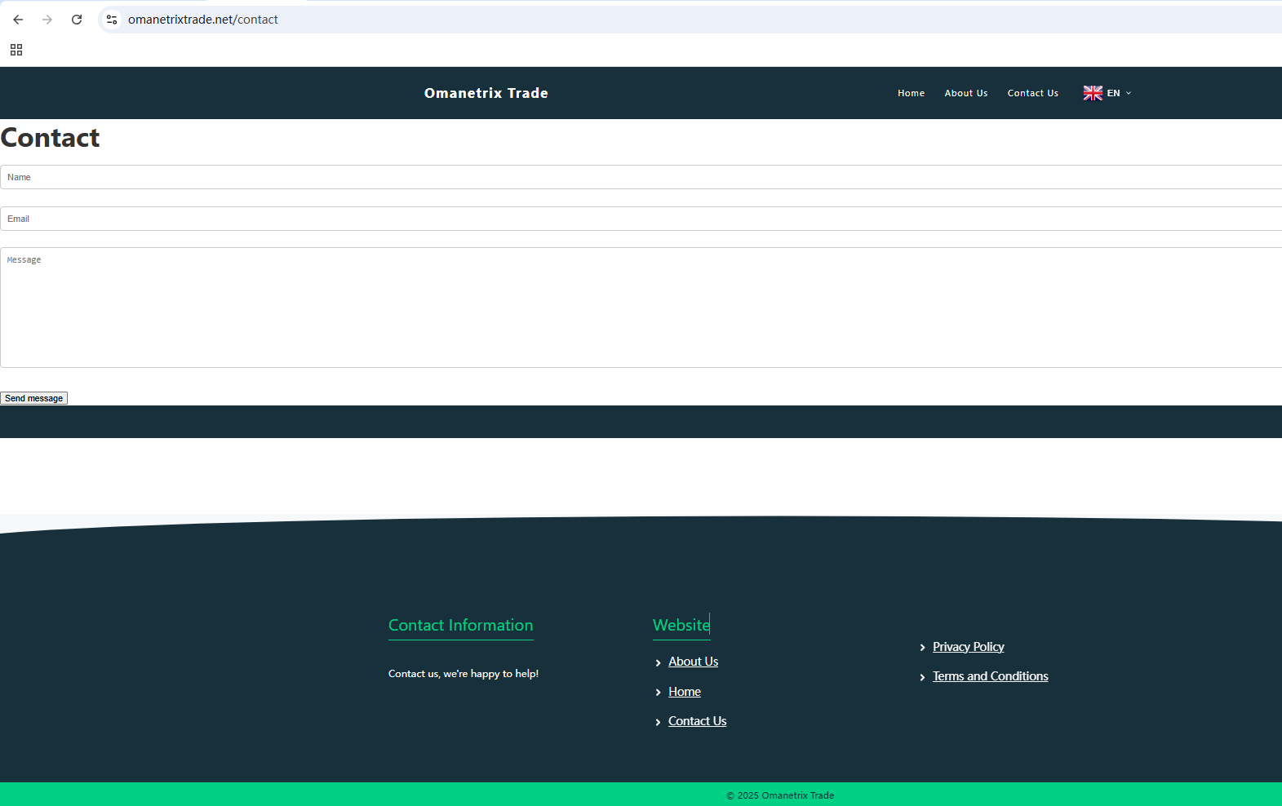Reload the page with refresh icon
1282x806 pixels.
tap(77, 20)
